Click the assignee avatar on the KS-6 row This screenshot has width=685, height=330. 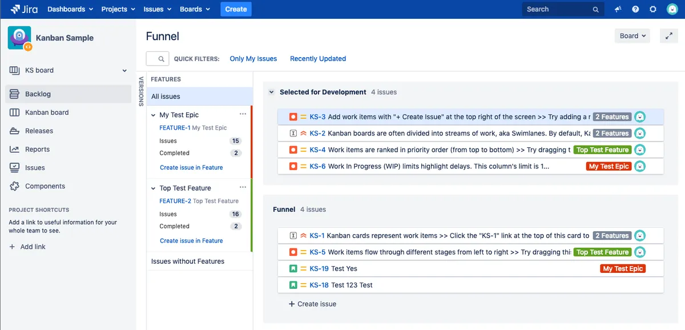click(x=640, y=166)
